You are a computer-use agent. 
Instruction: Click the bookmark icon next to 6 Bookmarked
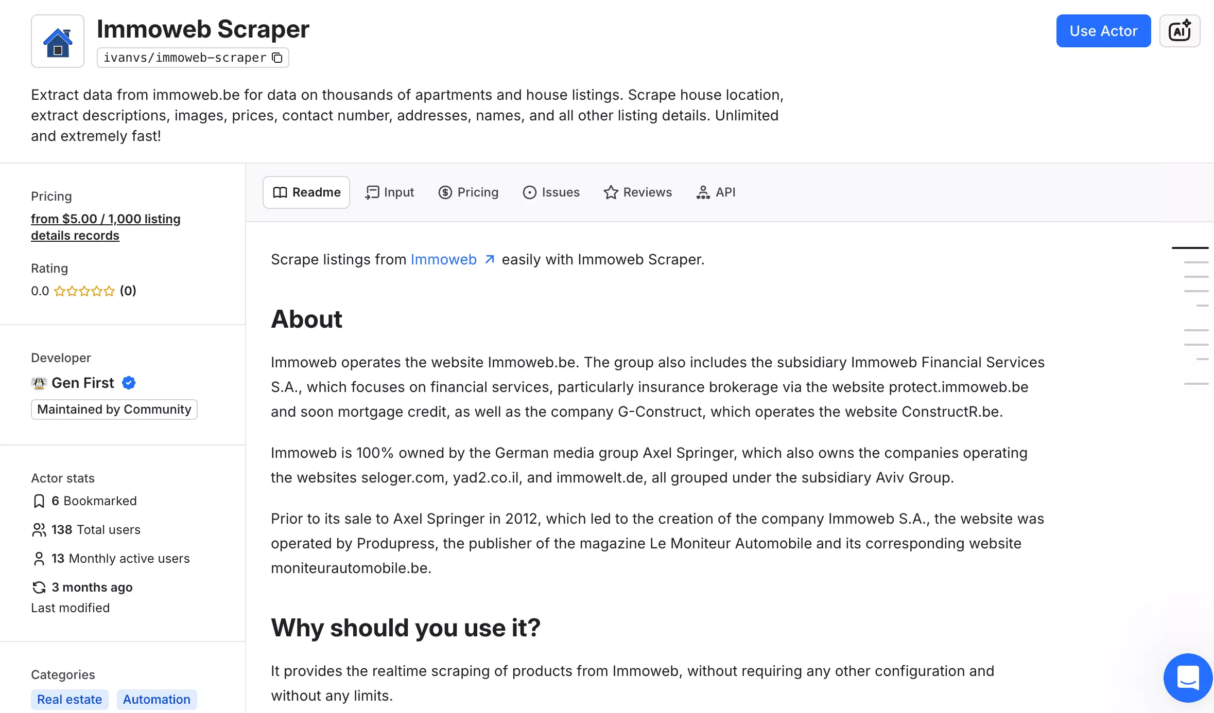(x=39, y=501)
